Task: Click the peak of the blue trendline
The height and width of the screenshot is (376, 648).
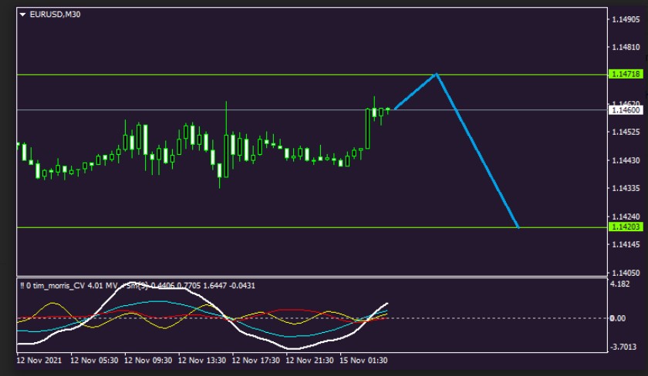Action: 437,75
